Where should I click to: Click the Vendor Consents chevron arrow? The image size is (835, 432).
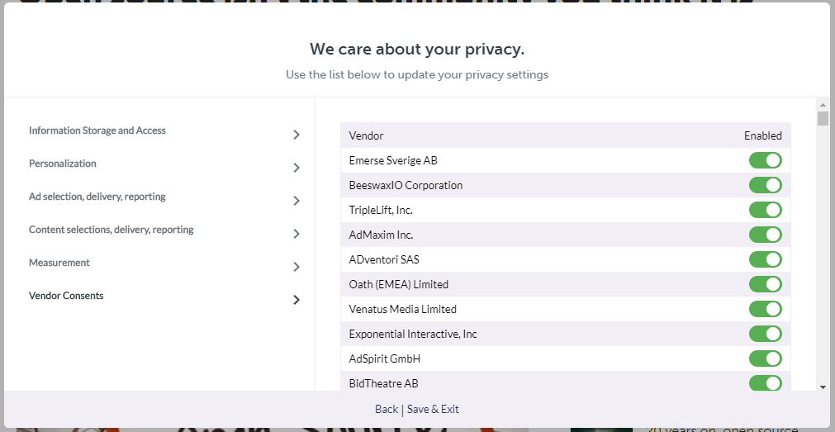(x=297, y=300)
